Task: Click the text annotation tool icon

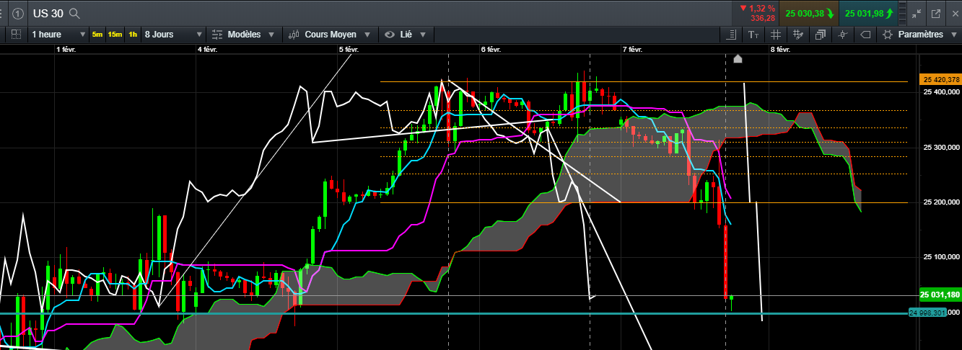Action: coord(753,35)
